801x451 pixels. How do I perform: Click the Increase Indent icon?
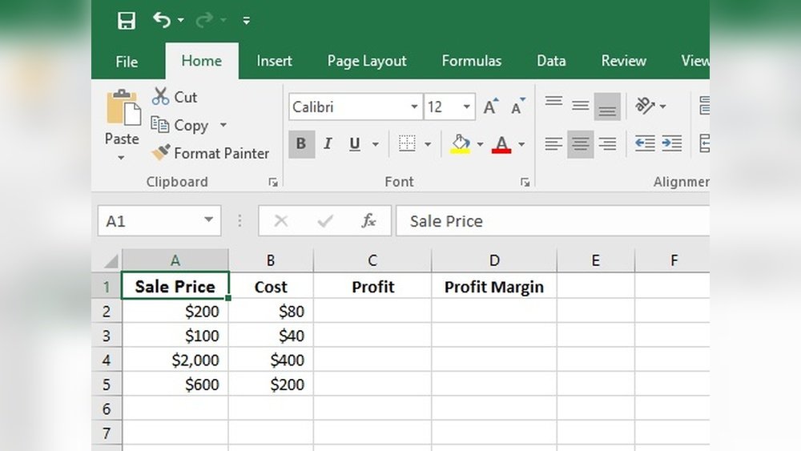coord(672,144)
